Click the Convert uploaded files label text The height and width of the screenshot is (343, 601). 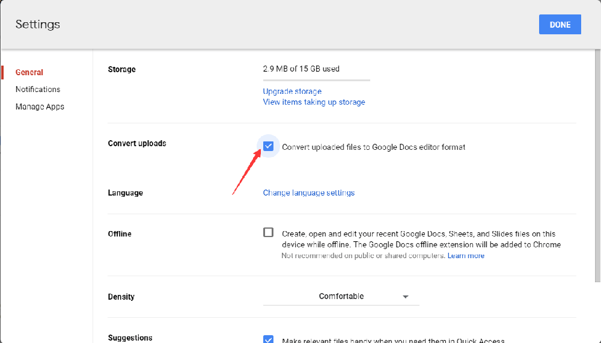pos(373,147)
